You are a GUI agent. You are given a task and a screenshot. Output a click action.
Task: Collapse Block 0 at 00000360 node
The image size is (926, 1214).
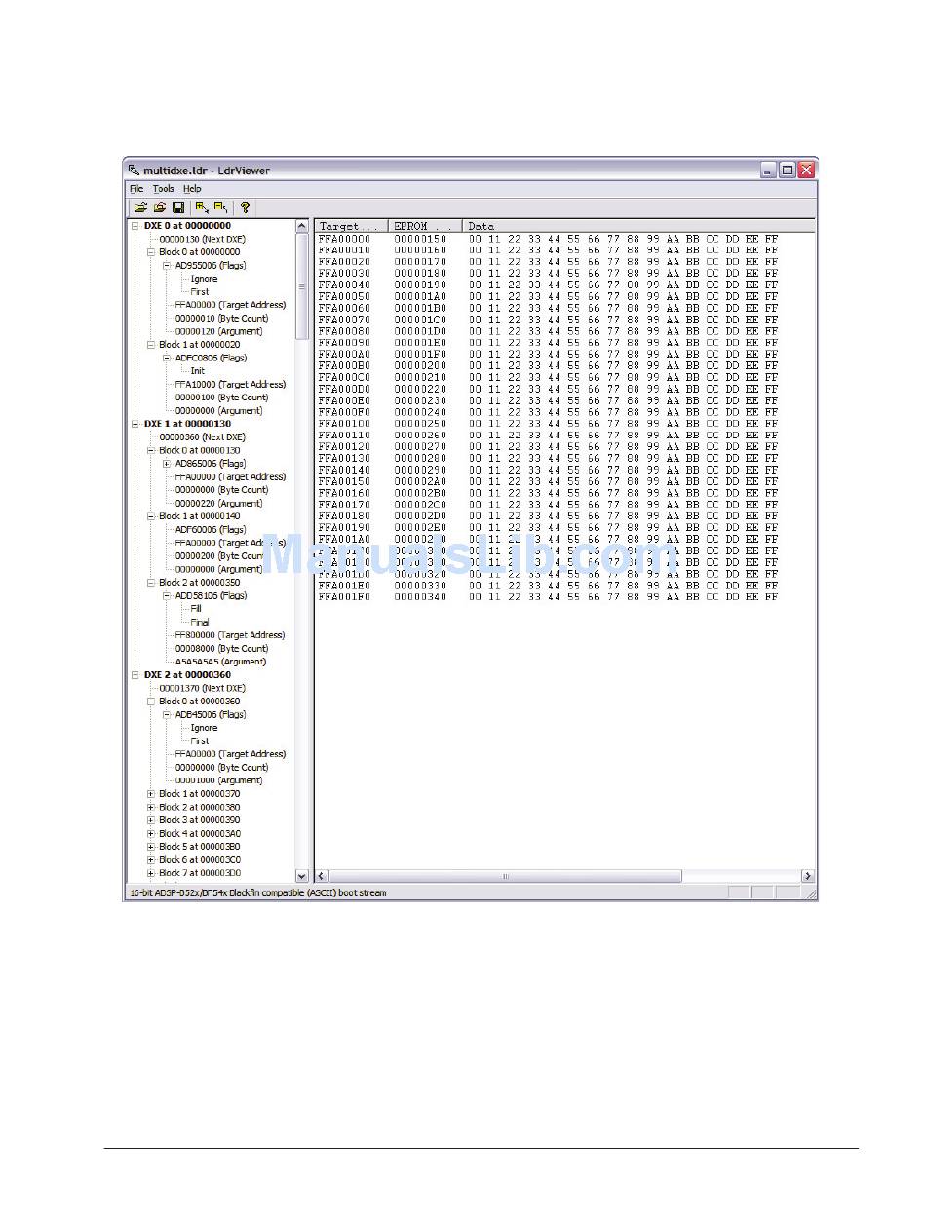pos(151,702)
